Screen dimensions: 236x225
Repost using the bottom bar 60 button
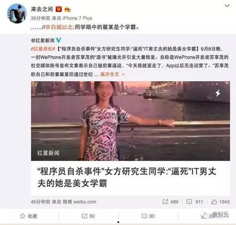(x=88, y=216)
